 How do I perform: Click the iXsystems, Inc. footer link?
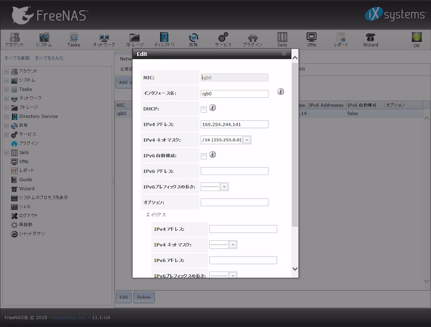[69, 317]
